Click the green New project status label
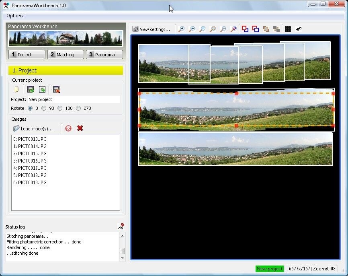This screenshot has height=276, width=348. pos(270,269)
